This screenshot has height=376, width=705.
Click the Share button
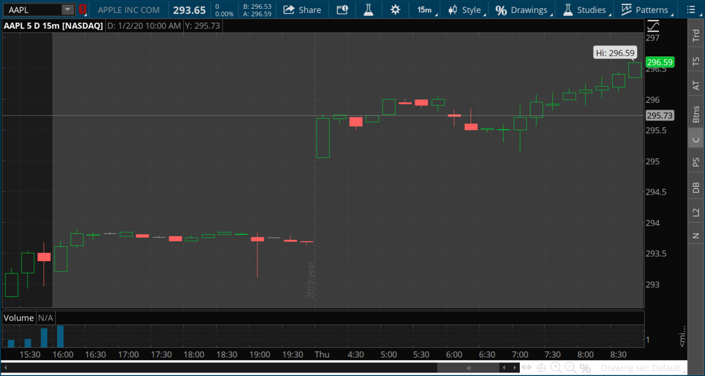(303, 10)
